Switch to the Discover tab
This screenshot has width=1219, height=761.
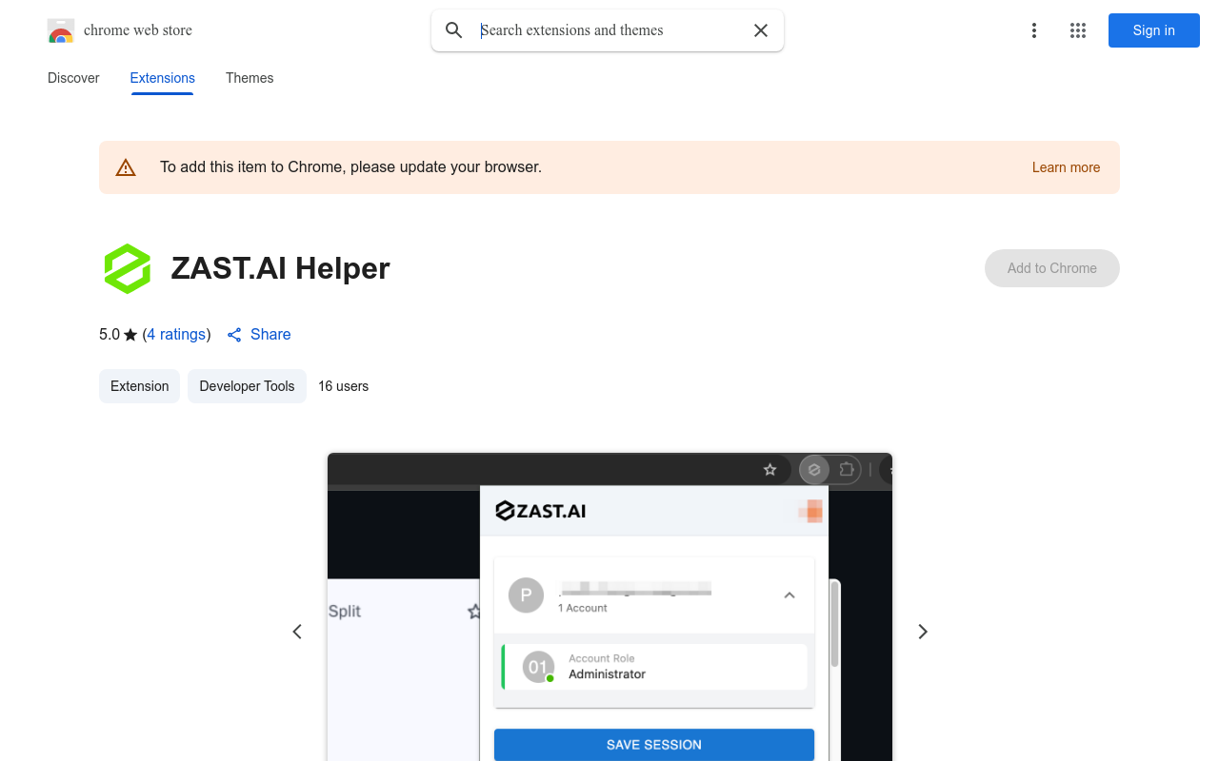click(73, 78)
